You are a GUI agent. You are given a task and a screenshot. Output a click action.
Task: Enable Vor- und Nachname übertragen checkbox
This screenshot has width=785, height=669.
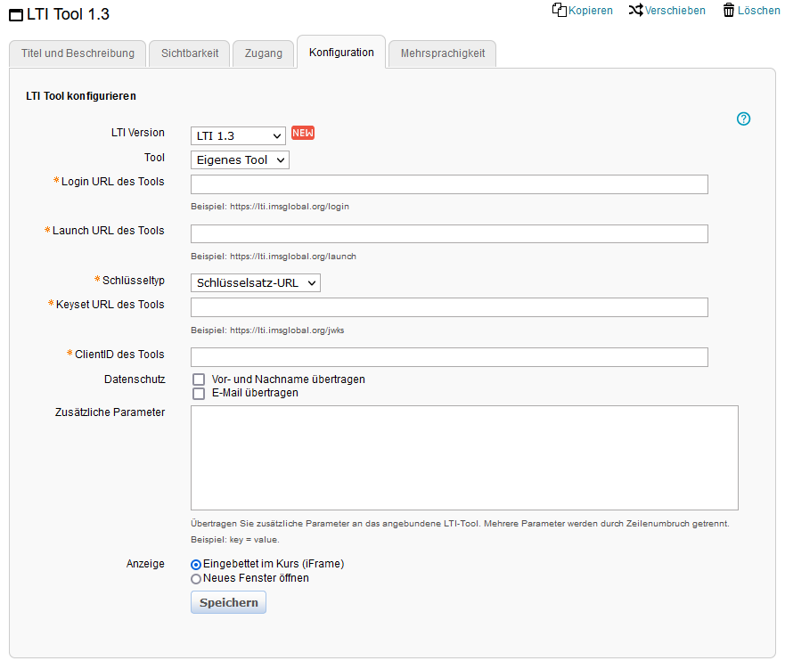(199, 379)
